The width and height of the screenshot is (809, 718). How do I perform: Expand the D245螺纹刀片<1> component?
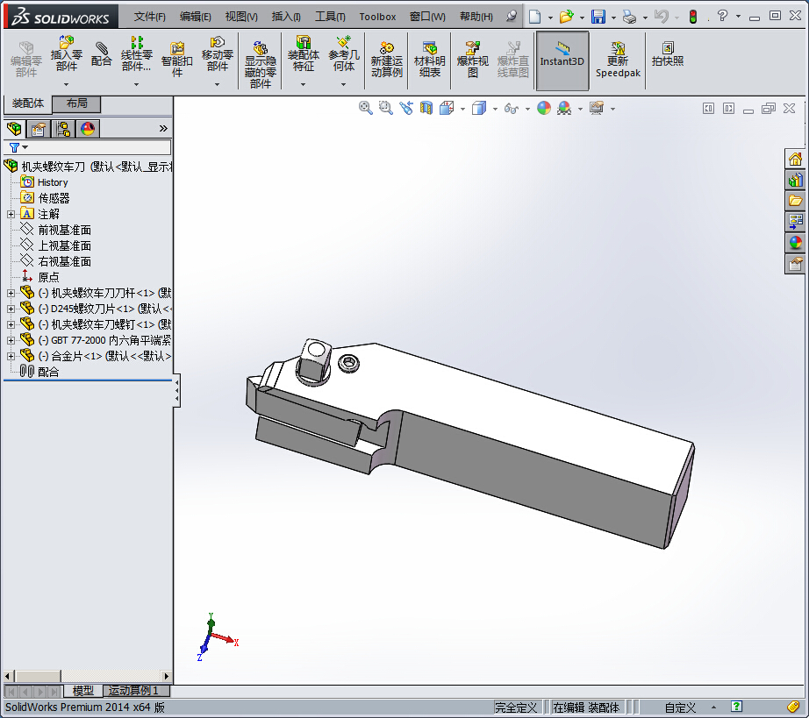[x=11, y=309]
